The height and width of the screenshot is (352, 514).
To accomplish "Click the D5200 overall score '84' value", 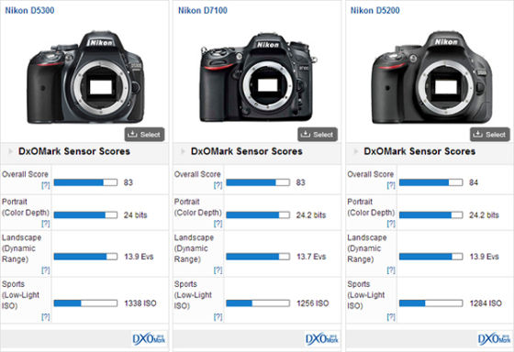I will point(474,182).
